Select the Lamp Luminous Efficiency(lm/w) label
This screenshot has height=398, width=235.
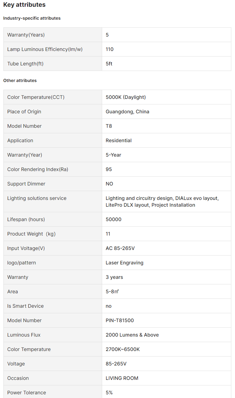click(45, 49)
